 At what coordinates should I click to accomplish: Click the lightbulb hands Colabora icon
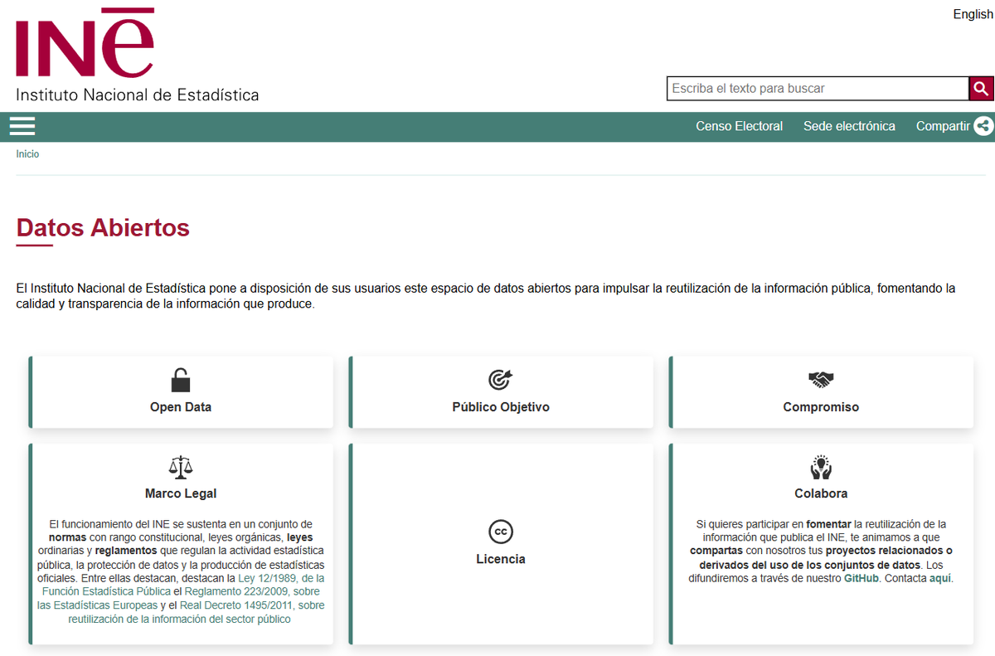pyautogui.click(x=821, y=467)
